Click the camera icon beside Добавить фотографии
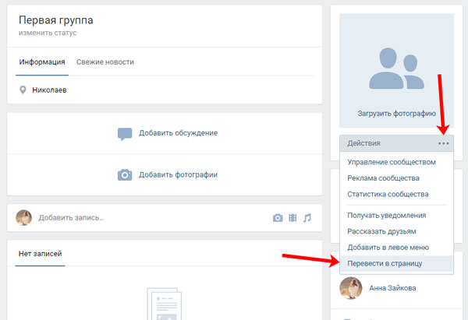This screenshot has width=468, height=320. 125,174
